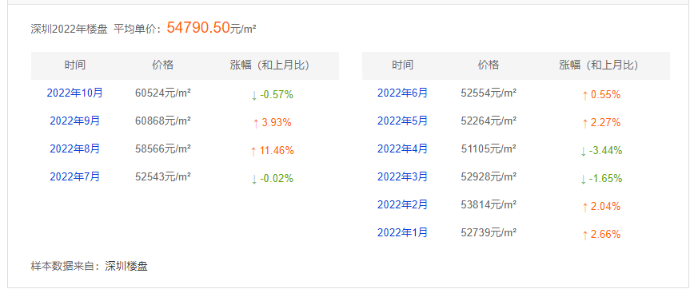Screen dimensions: 690x289
Task: Click the left table 价格 column header
Action: 163,65
